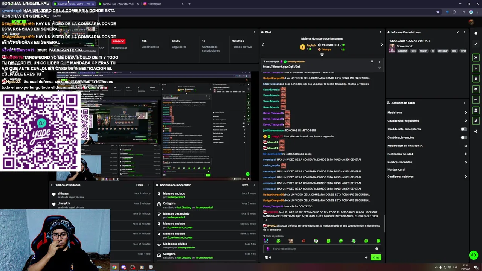Switch to Ronchas_Kun VOD browser tab
Viewport: 482px width, 271px height.
118,4
